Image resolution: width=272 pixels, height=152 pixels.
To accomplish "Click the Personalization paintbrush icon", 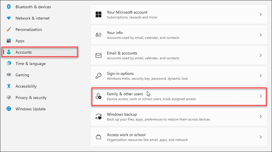I will (x=9, y=29).
